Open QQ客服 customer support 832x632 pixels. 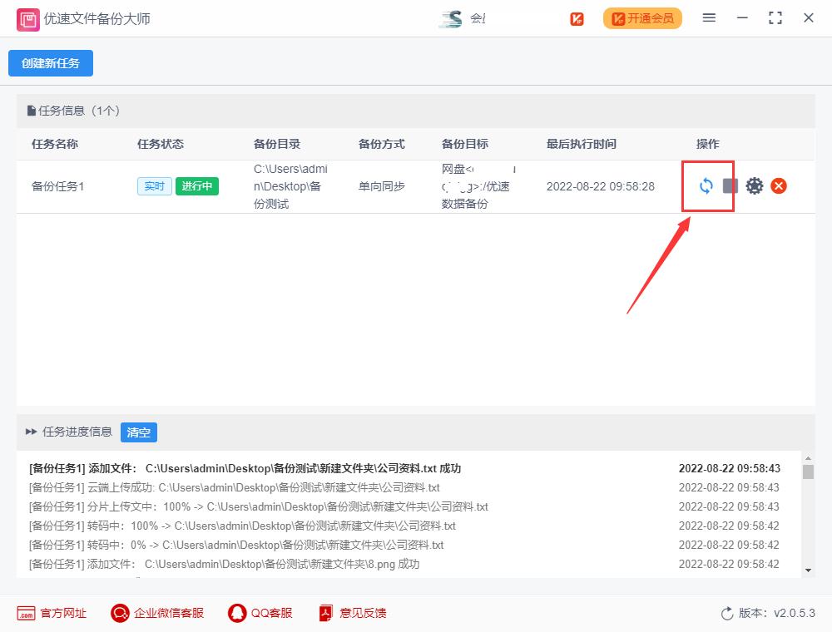pos(260,613)
